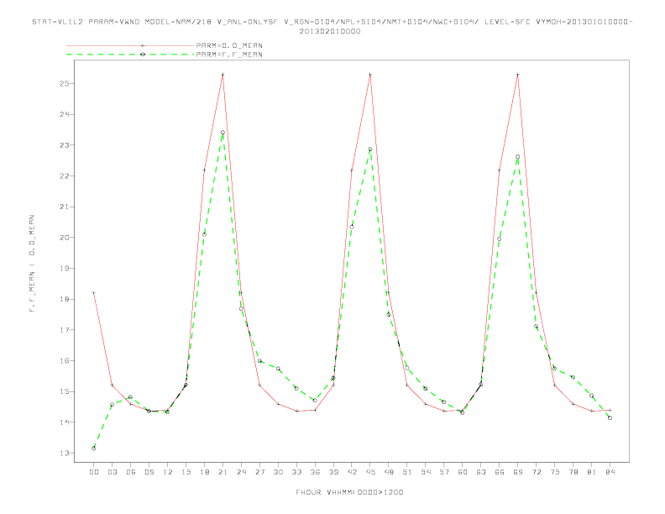Click the red O.O_MEAN peak marker at hour 21
The image size is (665, 514).
223,75
